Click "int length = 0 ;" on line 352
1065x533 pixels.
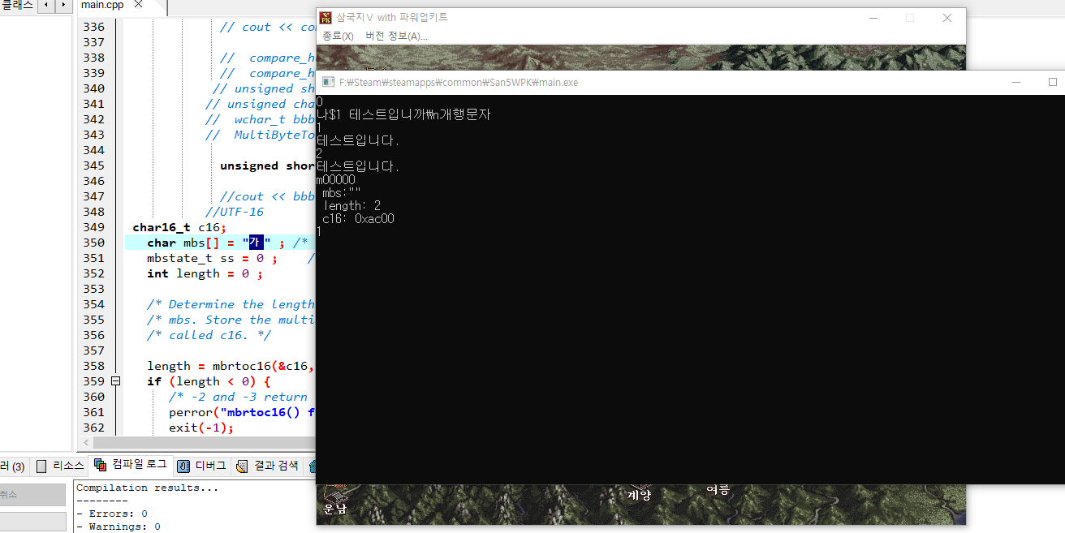click(x=205, y=273)
